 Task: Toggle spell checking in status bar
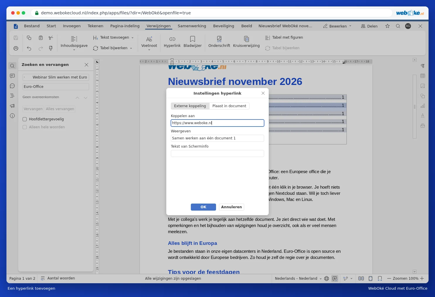[x=335, y=279]
